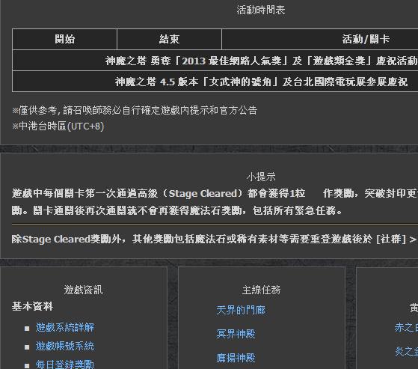Screen dimensions: 418x369
Task: Click the 僅供參考 disclaimer note
Action: (135, 110)
